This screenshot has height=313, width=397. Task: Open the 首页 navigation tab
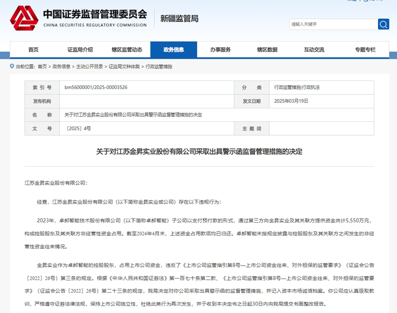[33, 50]
